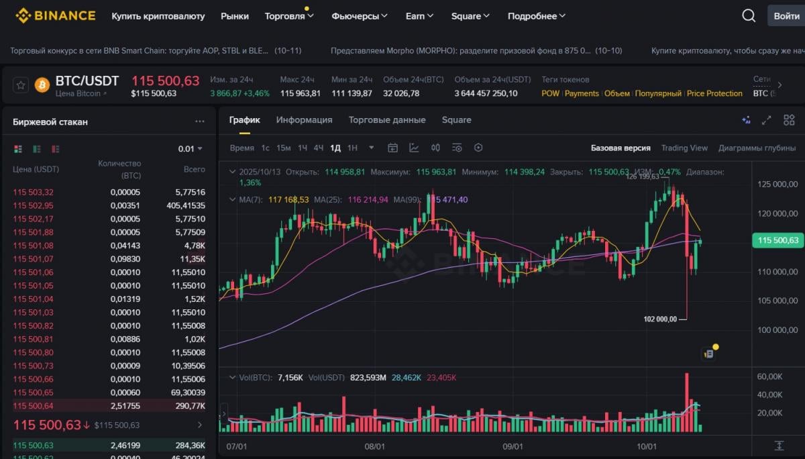Click the Price Protection token tag
805x459 pixels.
(x=714, y=93)
